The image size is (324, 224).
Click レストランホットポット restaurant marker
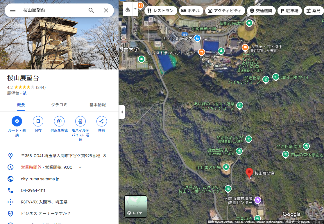201,52
